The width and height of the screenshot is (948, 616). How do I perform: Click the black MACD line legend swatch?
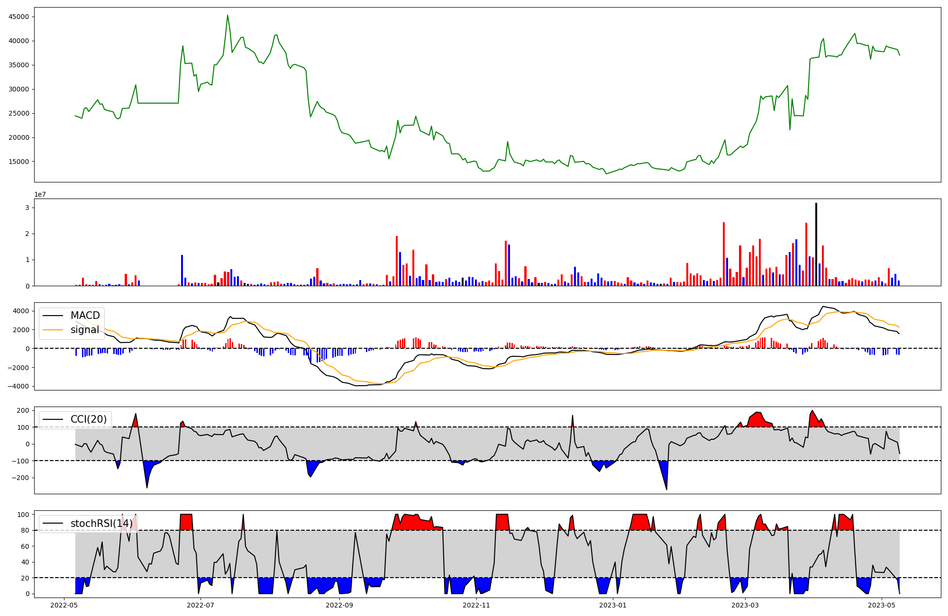coord(54,316)
